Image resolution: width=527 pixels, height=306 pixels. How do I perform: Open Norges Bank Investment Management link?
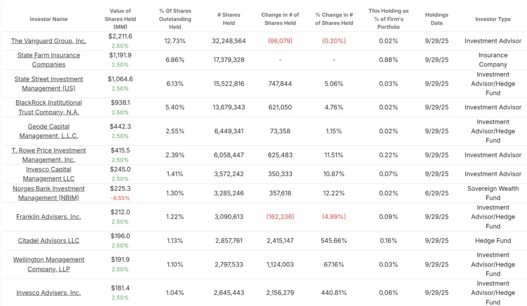pyautogui.click(x=49, y=193)
